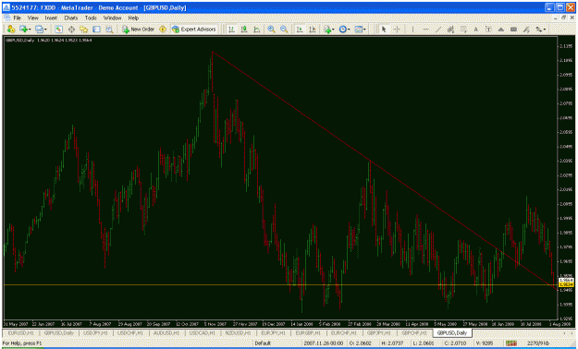
Task: Select the crosshair tool
Action: [x=397, y=30]
